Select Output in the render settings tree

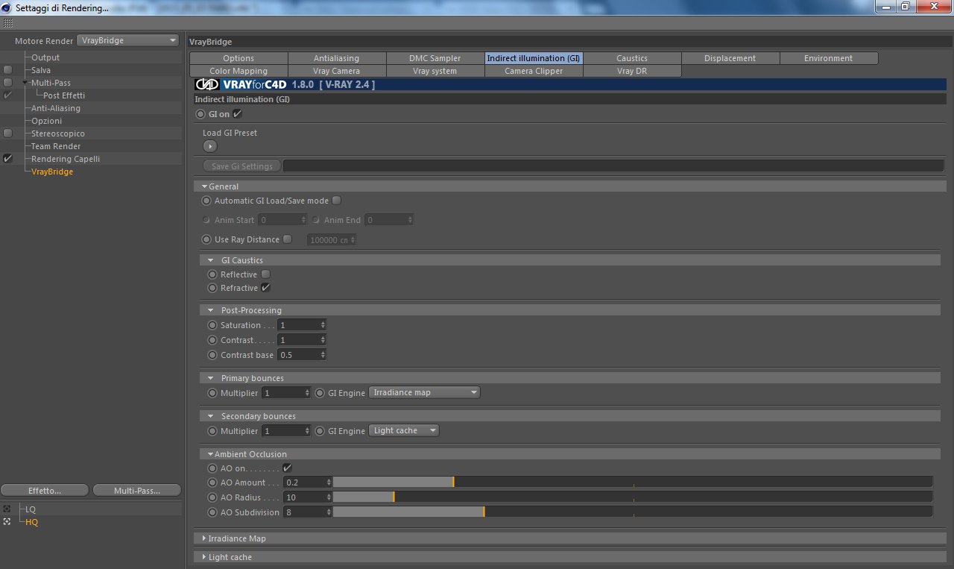point(45,57)
